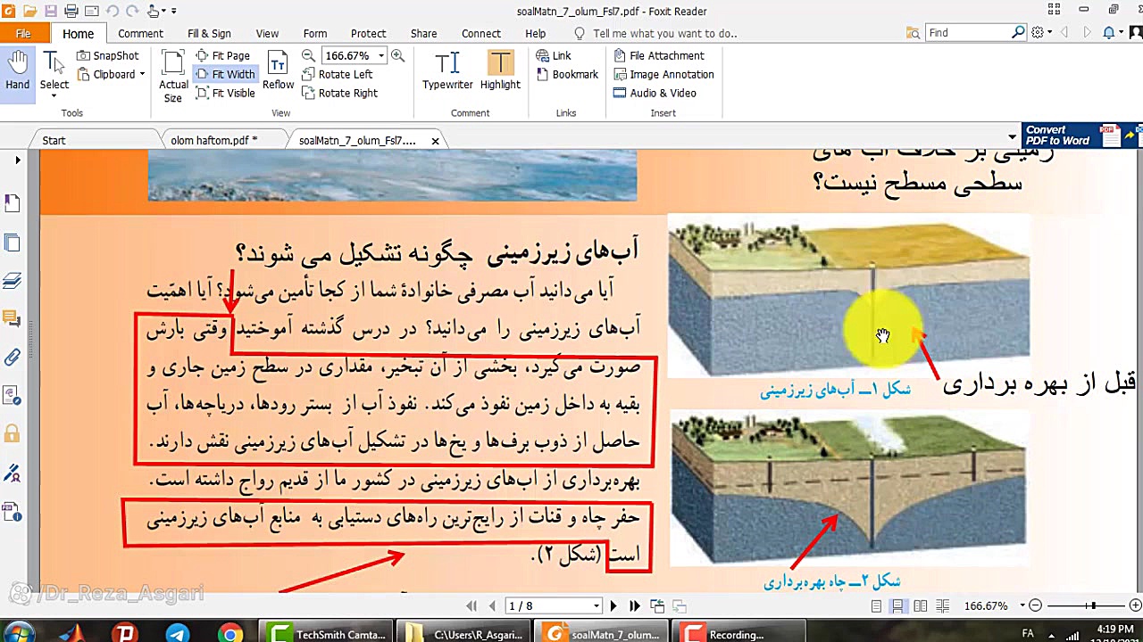The width and height of the screenshot is (1143, 642).
Task: Close the soalMatn_7_olum_Fsl7 tab
Action: pyautogui.click(x=435, y=141)
